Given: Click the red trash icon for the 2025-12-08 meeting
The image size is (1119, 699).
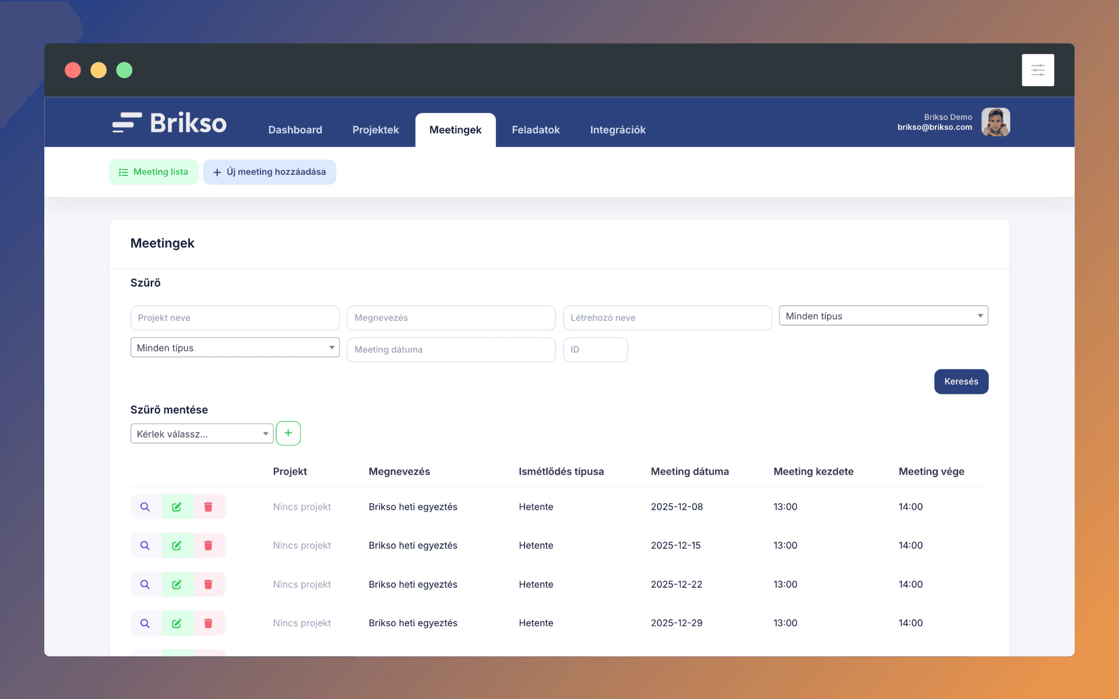Looking at the screenshot, I should [x=208, y=507].
